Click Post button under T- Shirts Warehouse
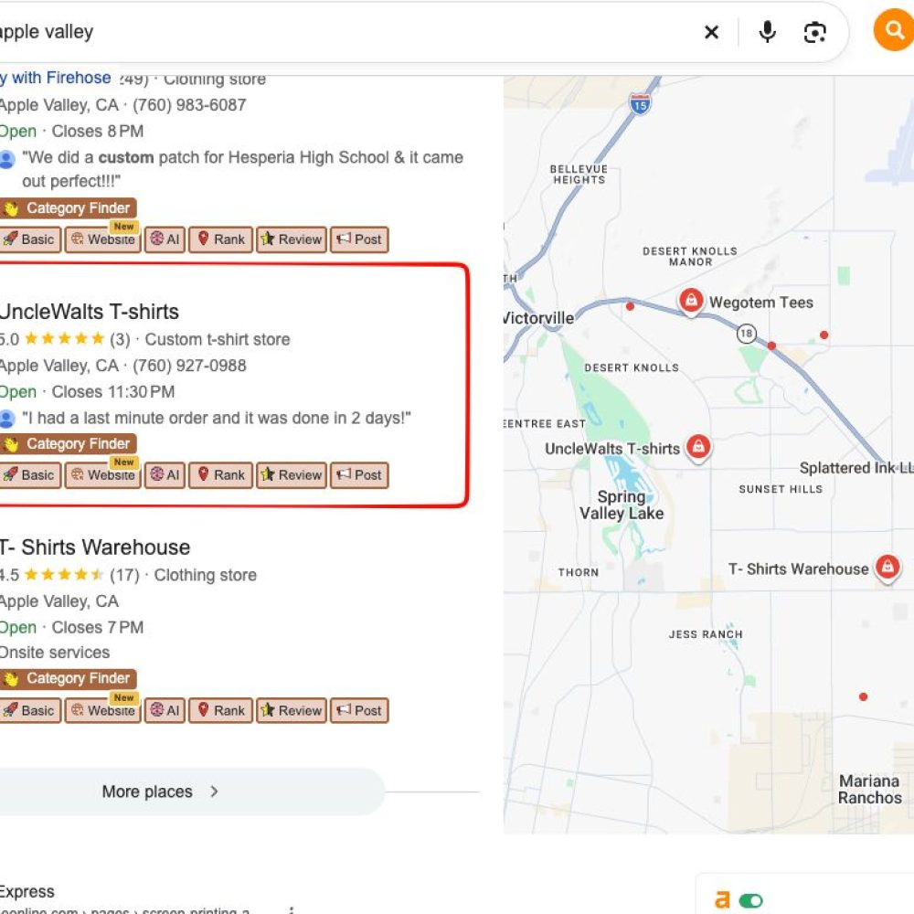 point(359,710)
